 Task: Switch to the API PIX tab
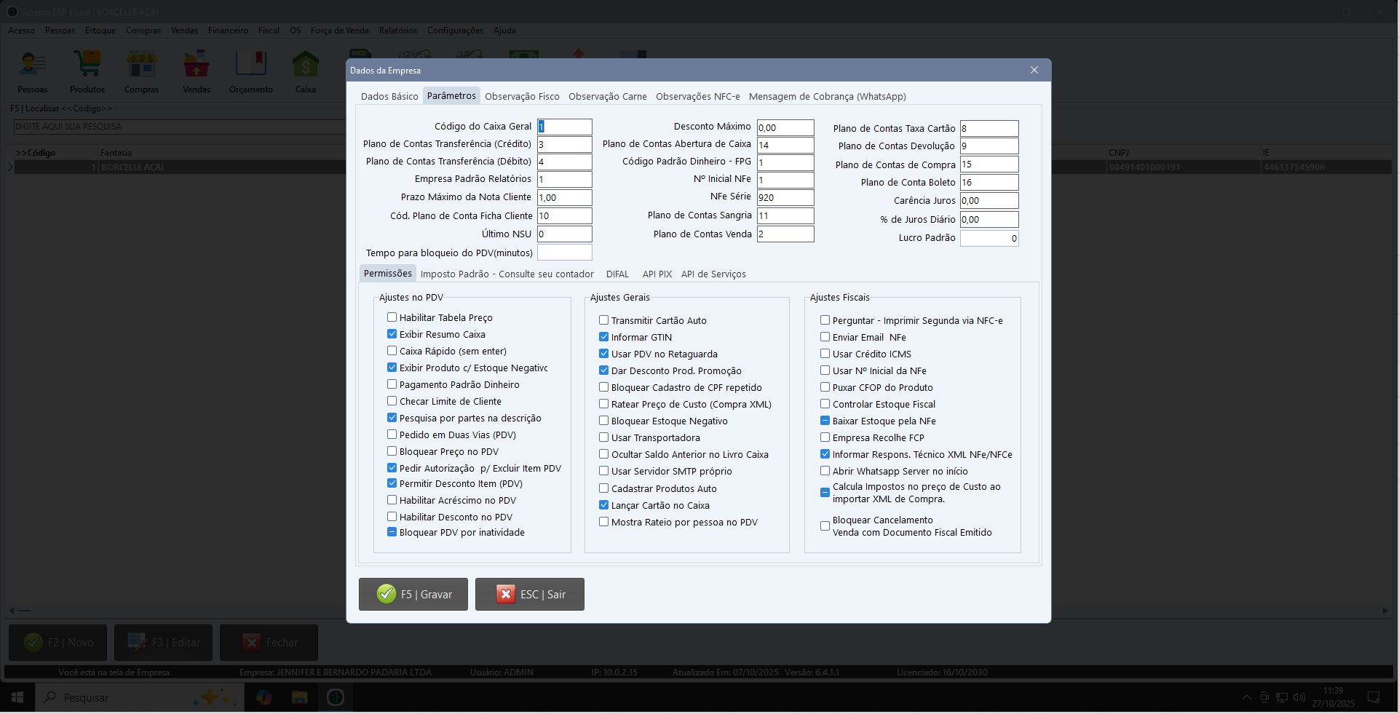coord(657,274)
